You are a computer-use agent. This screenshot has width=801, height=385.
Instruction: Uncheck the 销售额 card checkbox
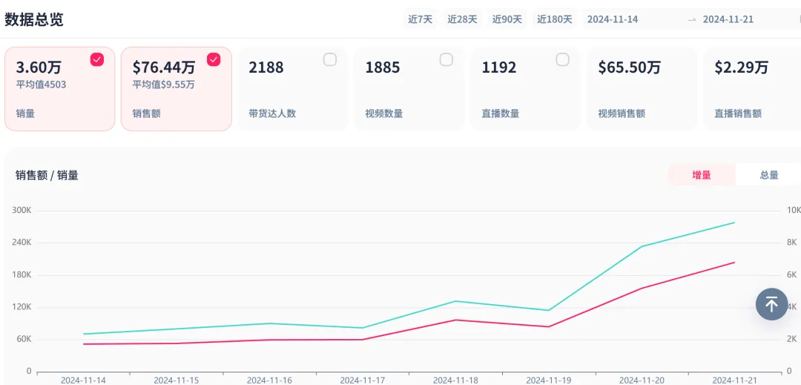tap(214, 60)
